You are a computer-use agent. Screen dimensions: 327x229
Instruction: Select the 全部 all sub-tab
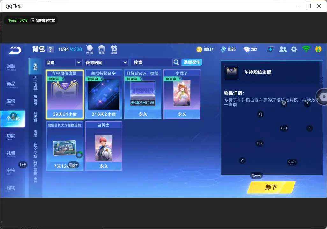pyautogui.click(x=35, y=66)
